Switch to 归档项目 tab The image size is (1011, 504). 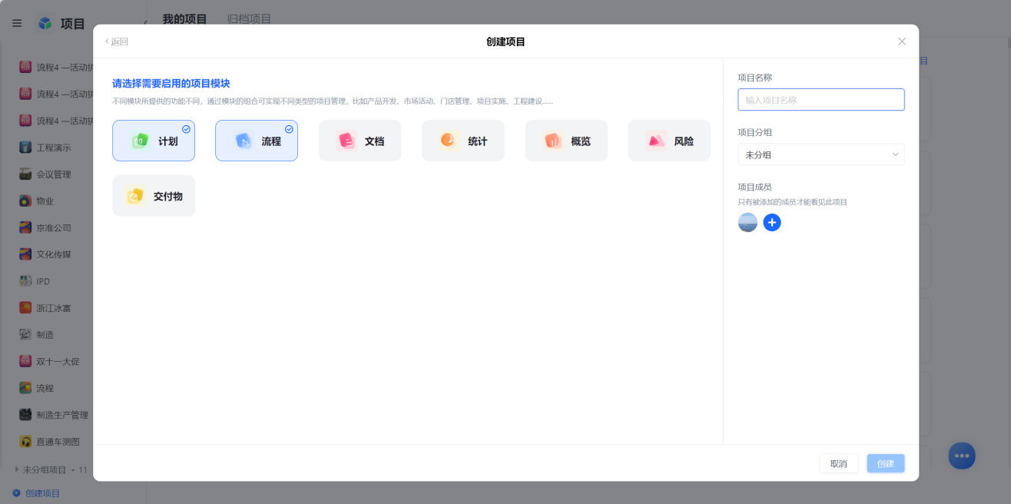(249, 18)
